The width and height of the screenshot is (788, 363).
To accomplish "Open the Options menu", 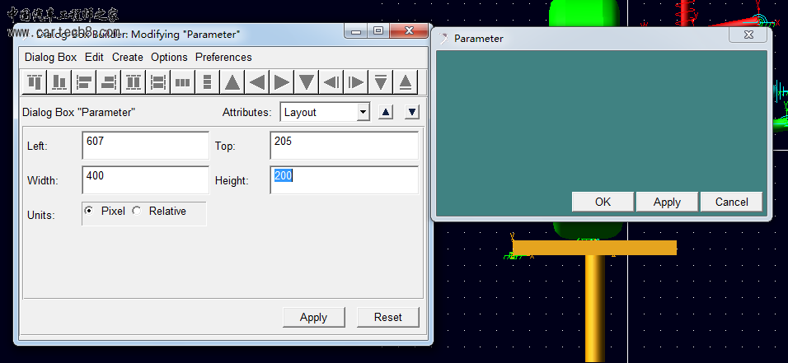I will pos(169,58).
